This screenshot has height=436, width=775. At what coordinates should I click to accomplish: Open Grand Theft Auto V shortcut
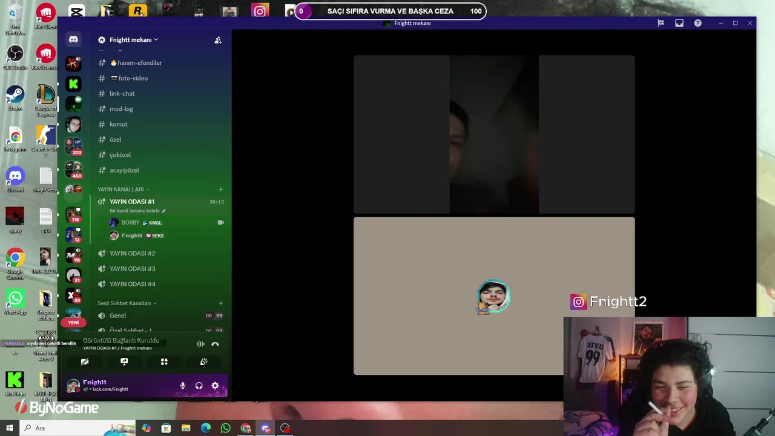click(x=45, y=346)
